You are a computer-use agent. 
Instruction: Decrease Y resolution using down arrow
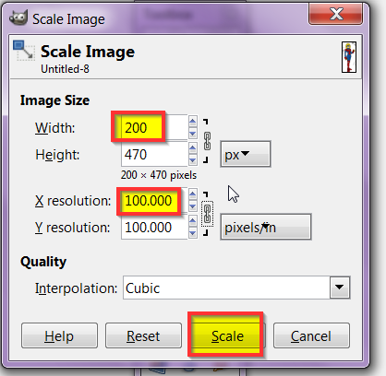tap(193, 233)
